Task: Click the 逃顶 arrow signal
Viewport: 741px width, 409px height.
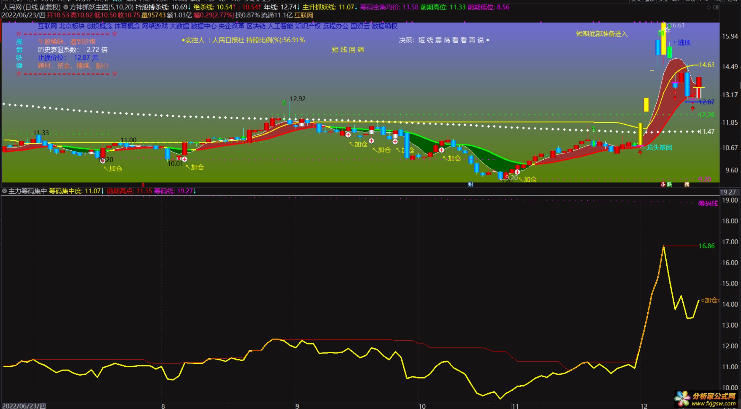Action: pos(680,43)
